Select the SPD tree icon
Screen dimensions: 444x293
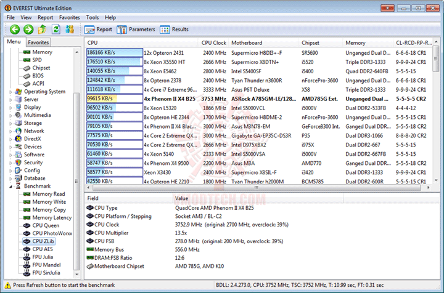point(27,60)
